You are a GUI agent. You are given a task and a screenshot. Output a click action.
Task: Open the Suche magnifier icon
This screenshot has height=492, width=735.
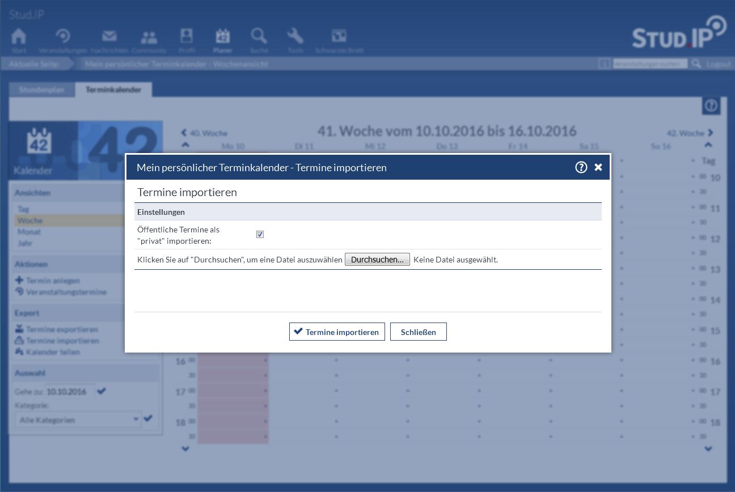pyautogui.click(x=259, y=37)
